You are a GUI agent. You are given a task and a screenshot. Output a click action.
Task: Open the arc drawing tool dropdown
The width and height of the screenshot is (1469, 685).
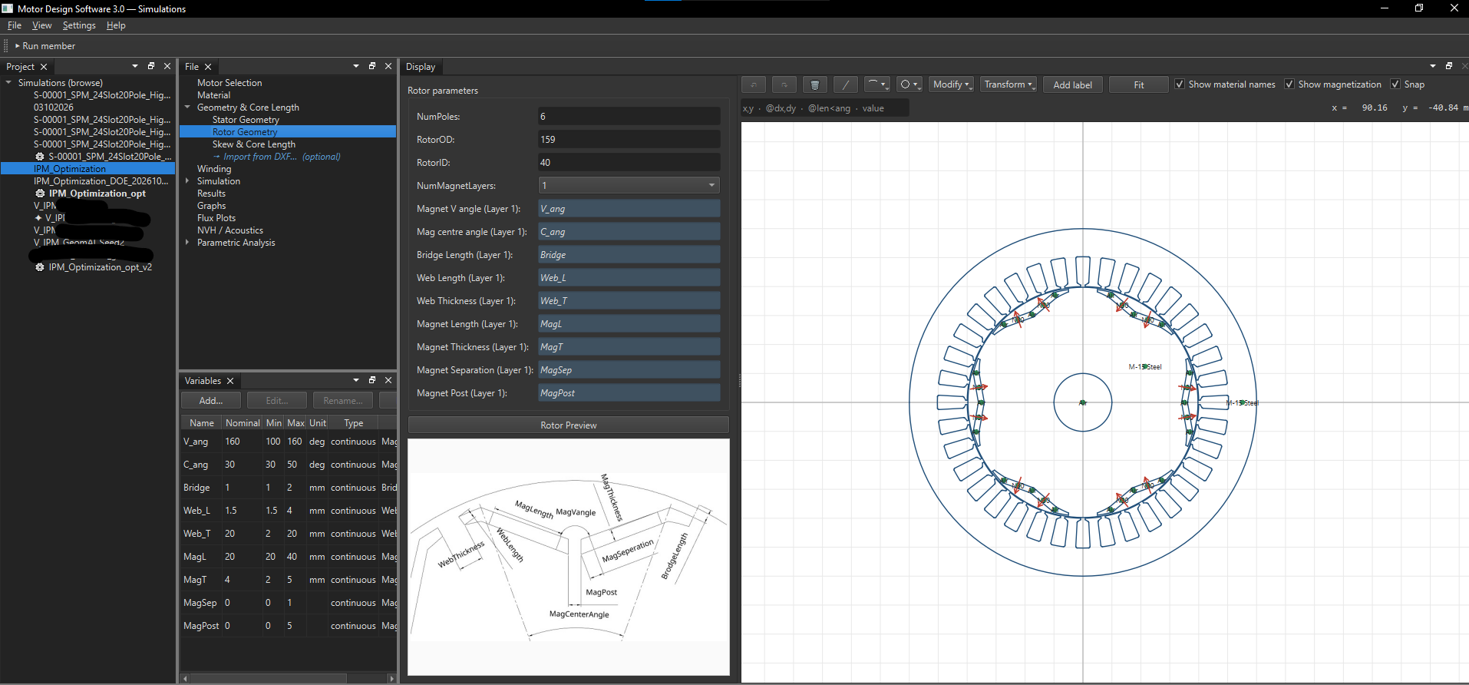(x=877, y=84)
